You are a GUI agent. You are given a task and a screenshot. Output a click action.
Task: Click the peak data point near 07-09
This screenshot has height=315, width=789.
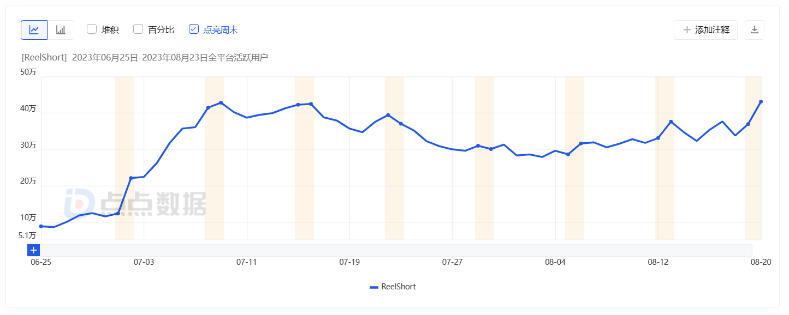click(221, 102)
